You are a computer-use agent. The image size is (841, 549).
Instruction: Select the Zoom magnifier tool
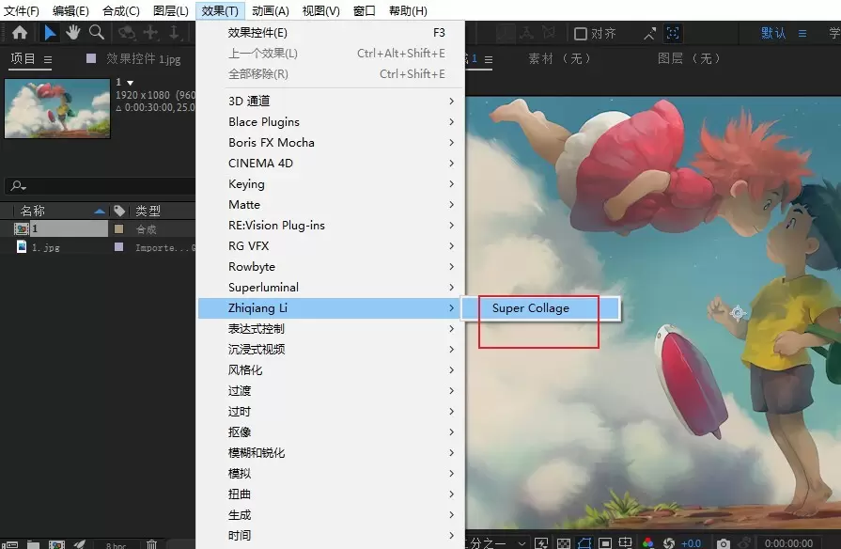(x=97, y=33)
